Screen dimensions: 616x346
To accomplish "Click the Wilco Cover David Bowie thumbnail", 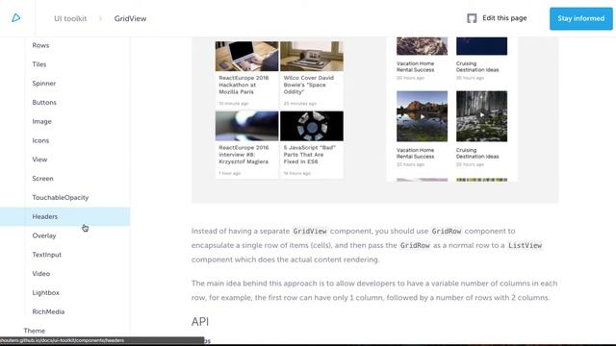I will pos(312,56).
